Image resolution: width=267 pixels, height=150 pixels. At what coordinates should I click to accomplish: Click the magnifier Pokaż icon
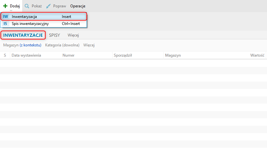click(27, 6)
